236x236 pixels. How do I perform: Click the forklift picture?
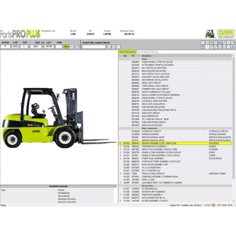coord(55,118)
